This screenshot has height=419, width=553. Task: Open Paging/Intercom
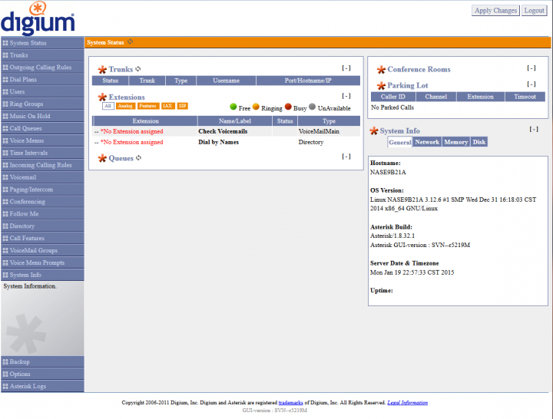[42, 190]
